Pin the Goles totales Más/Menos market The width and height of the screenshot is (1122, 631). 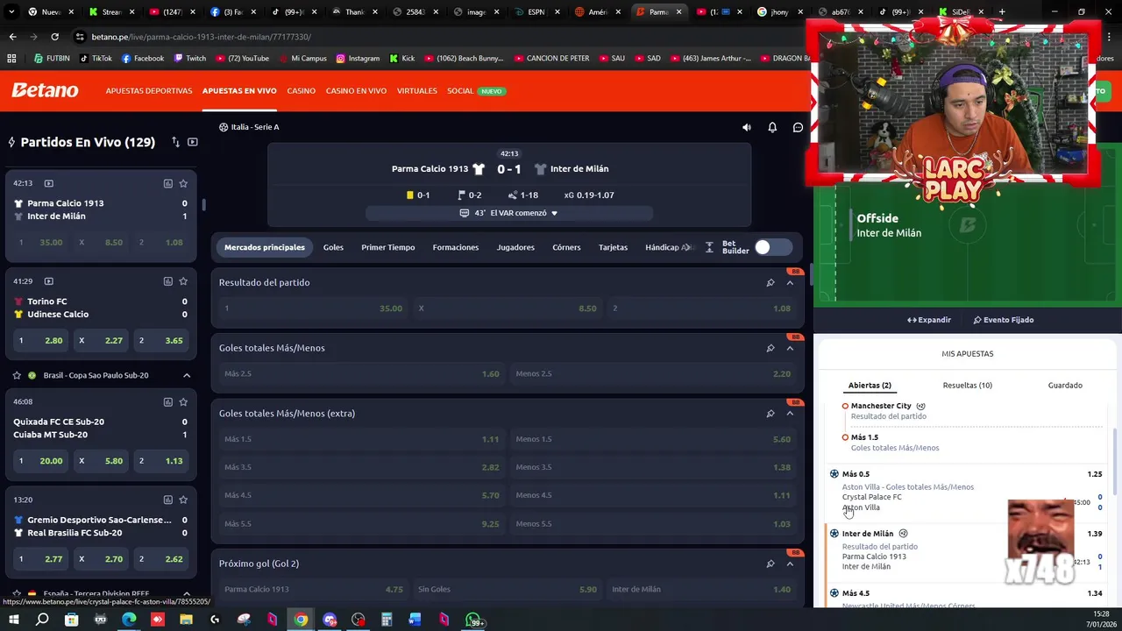[x=770, y=348]
